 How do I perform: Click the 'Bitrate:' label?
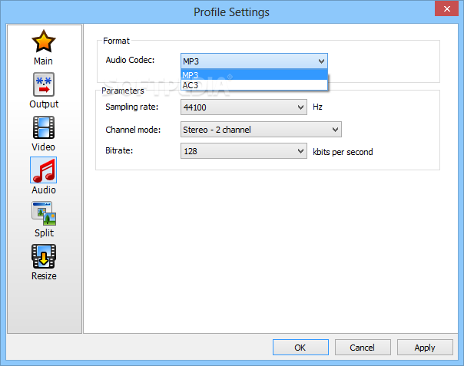(x=119, y=150)
